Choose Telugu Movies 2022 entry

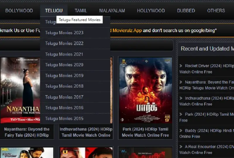(64, 44)
